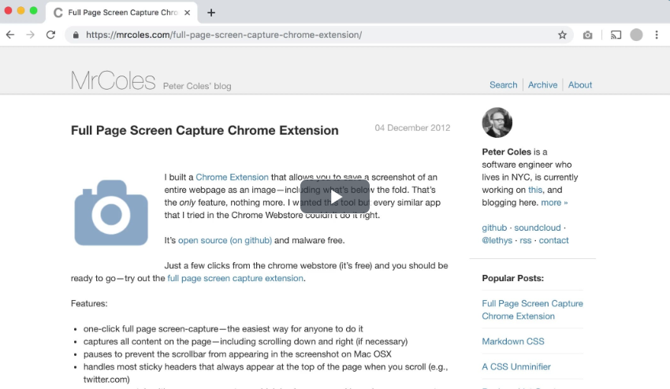670x389 pixels.
Task: Open the github sidebar link
Action: [x=494, y=228]
